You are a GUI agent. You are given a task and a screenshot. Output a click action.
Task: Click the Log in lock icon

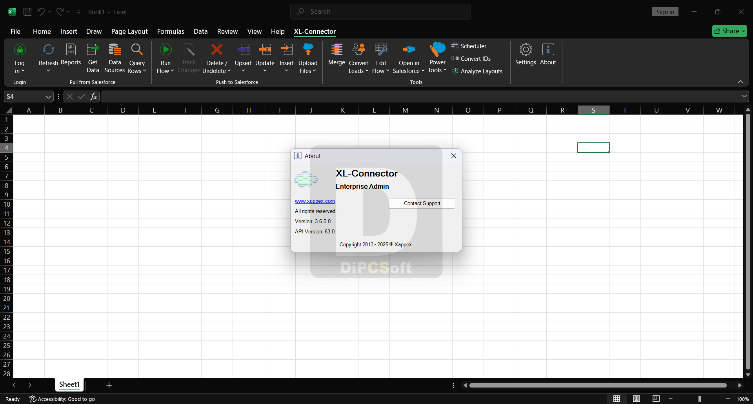(20, 50)
